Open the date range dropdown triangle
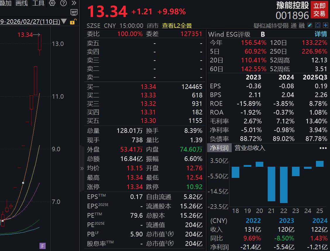Screen dimensions: 330x251 (64, 21)
